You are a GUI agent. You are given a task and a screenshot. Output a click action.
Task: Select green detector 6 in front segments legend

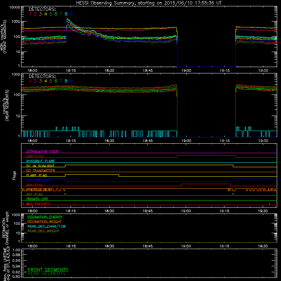tap(56, 14)
